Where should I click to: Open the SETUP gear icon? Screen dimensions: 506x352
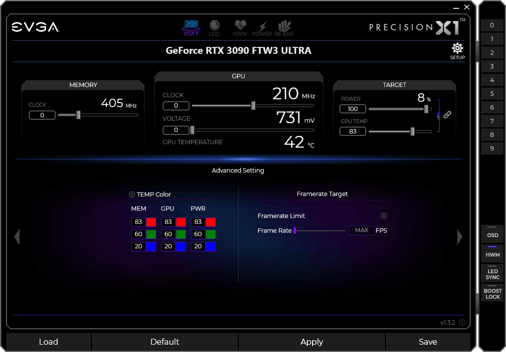[457, 50]
